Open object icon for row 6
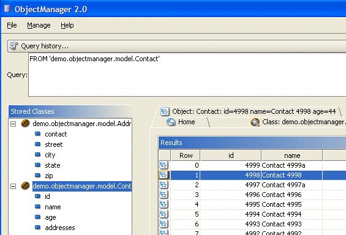Image resolution: width=346 pixels, height=235 pixels. pyautogui.click(x=164, y=224)
